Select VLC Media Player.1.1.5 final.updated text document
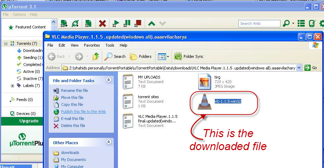This screenshot has width=324, height=168. coord(150,121)
